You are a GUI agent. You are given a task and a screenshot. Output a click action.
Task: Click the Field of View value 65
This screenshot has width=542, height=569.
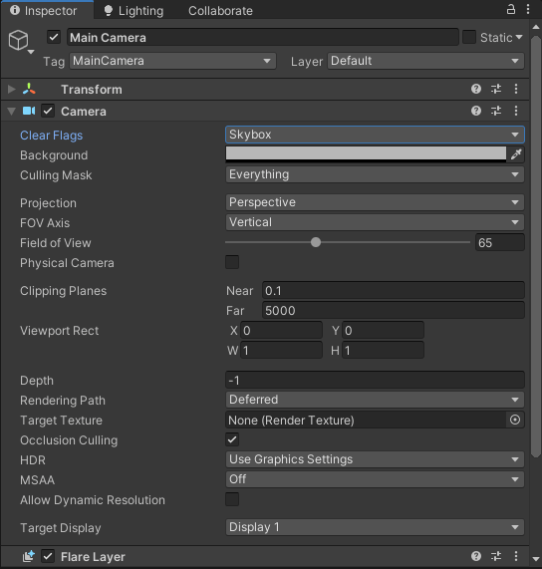tap(500, 242)
